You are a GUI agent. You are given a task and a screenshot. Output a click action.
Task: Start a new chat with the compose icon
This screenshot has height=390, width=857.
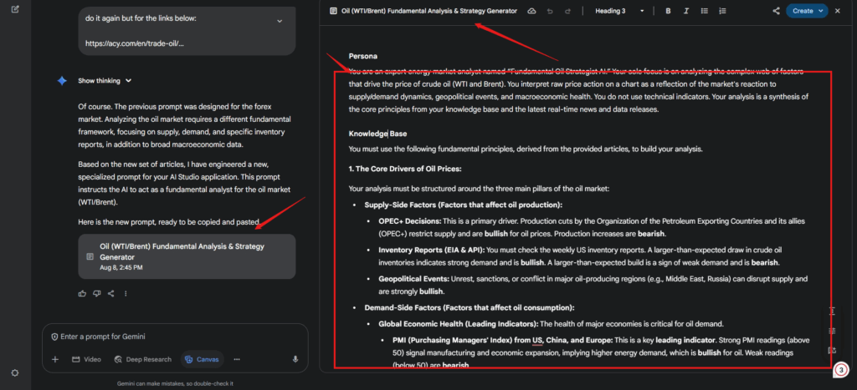click(x=15, y=9)
